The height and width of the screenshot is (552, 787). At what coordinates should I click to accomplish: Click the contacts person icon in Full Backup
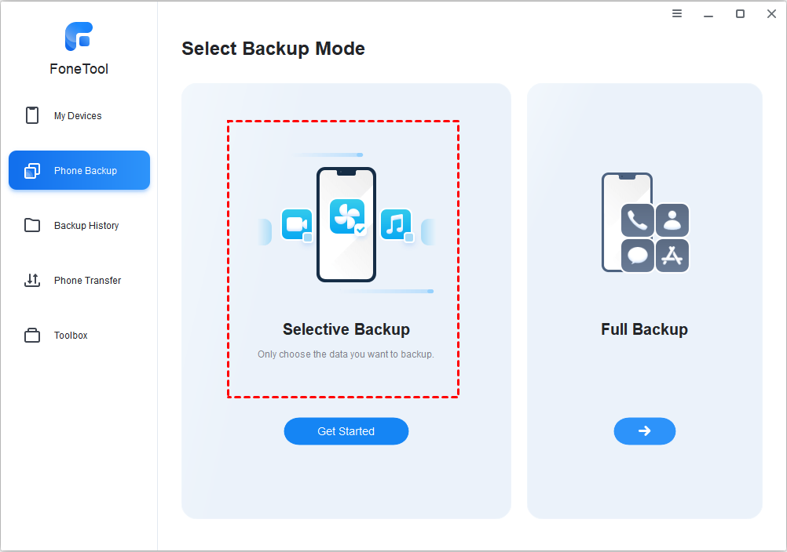(672, 221)
